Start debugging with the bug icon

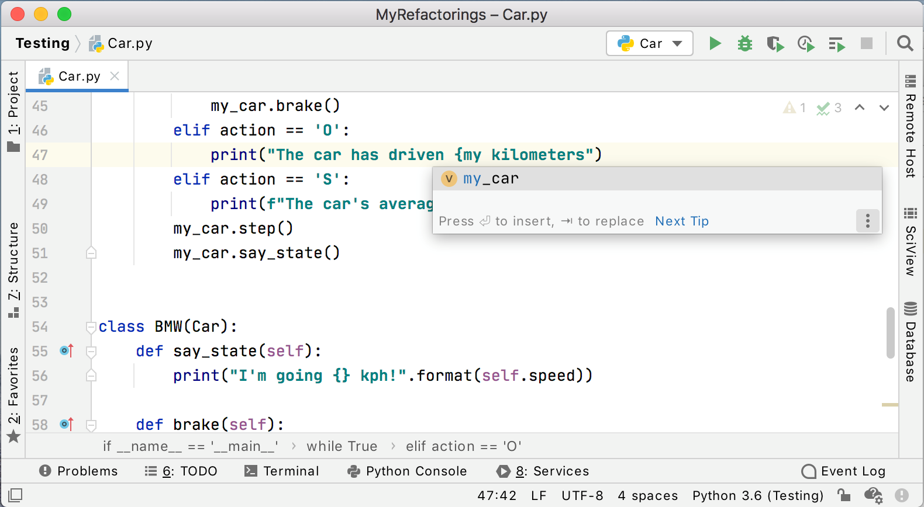(x=744, y=43)
